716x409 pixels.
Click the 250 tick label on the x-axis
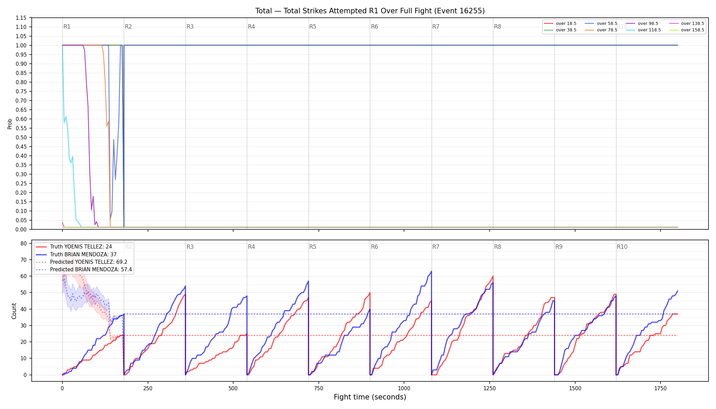[148, 388]
